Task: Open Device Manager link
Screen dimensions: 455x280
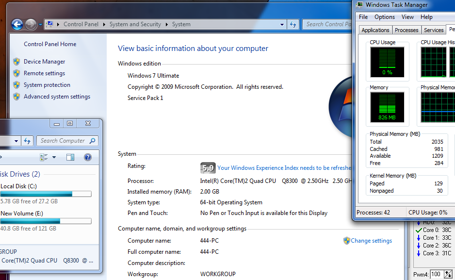Action: (45, 62)
